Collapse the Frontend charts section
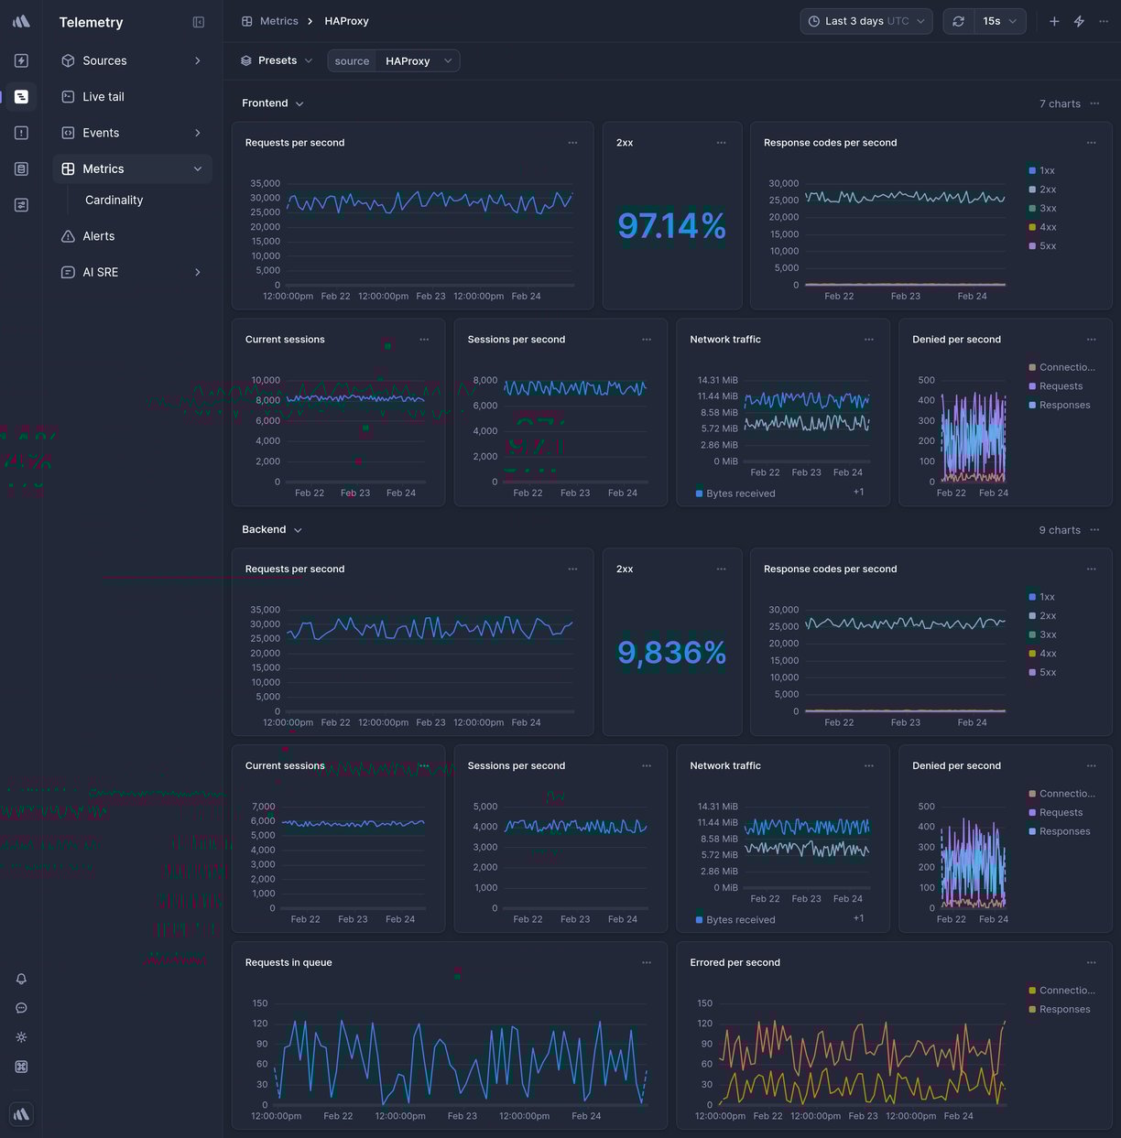Viewport: 1121px width, 1138px height. pos(299,103)
